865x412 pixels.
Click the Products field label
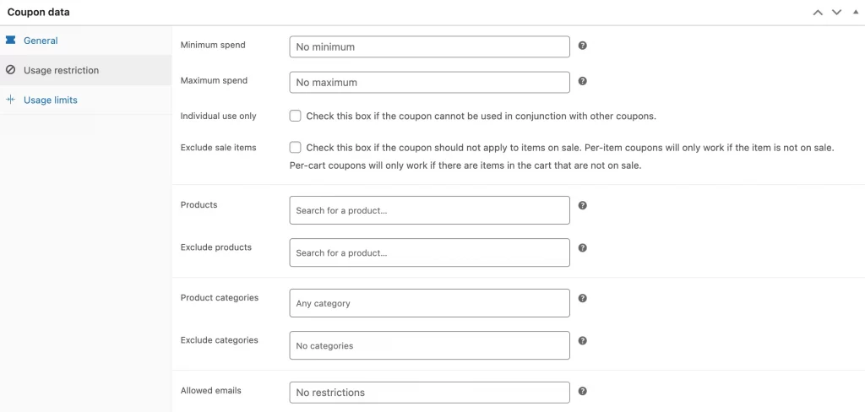point(199,204)
